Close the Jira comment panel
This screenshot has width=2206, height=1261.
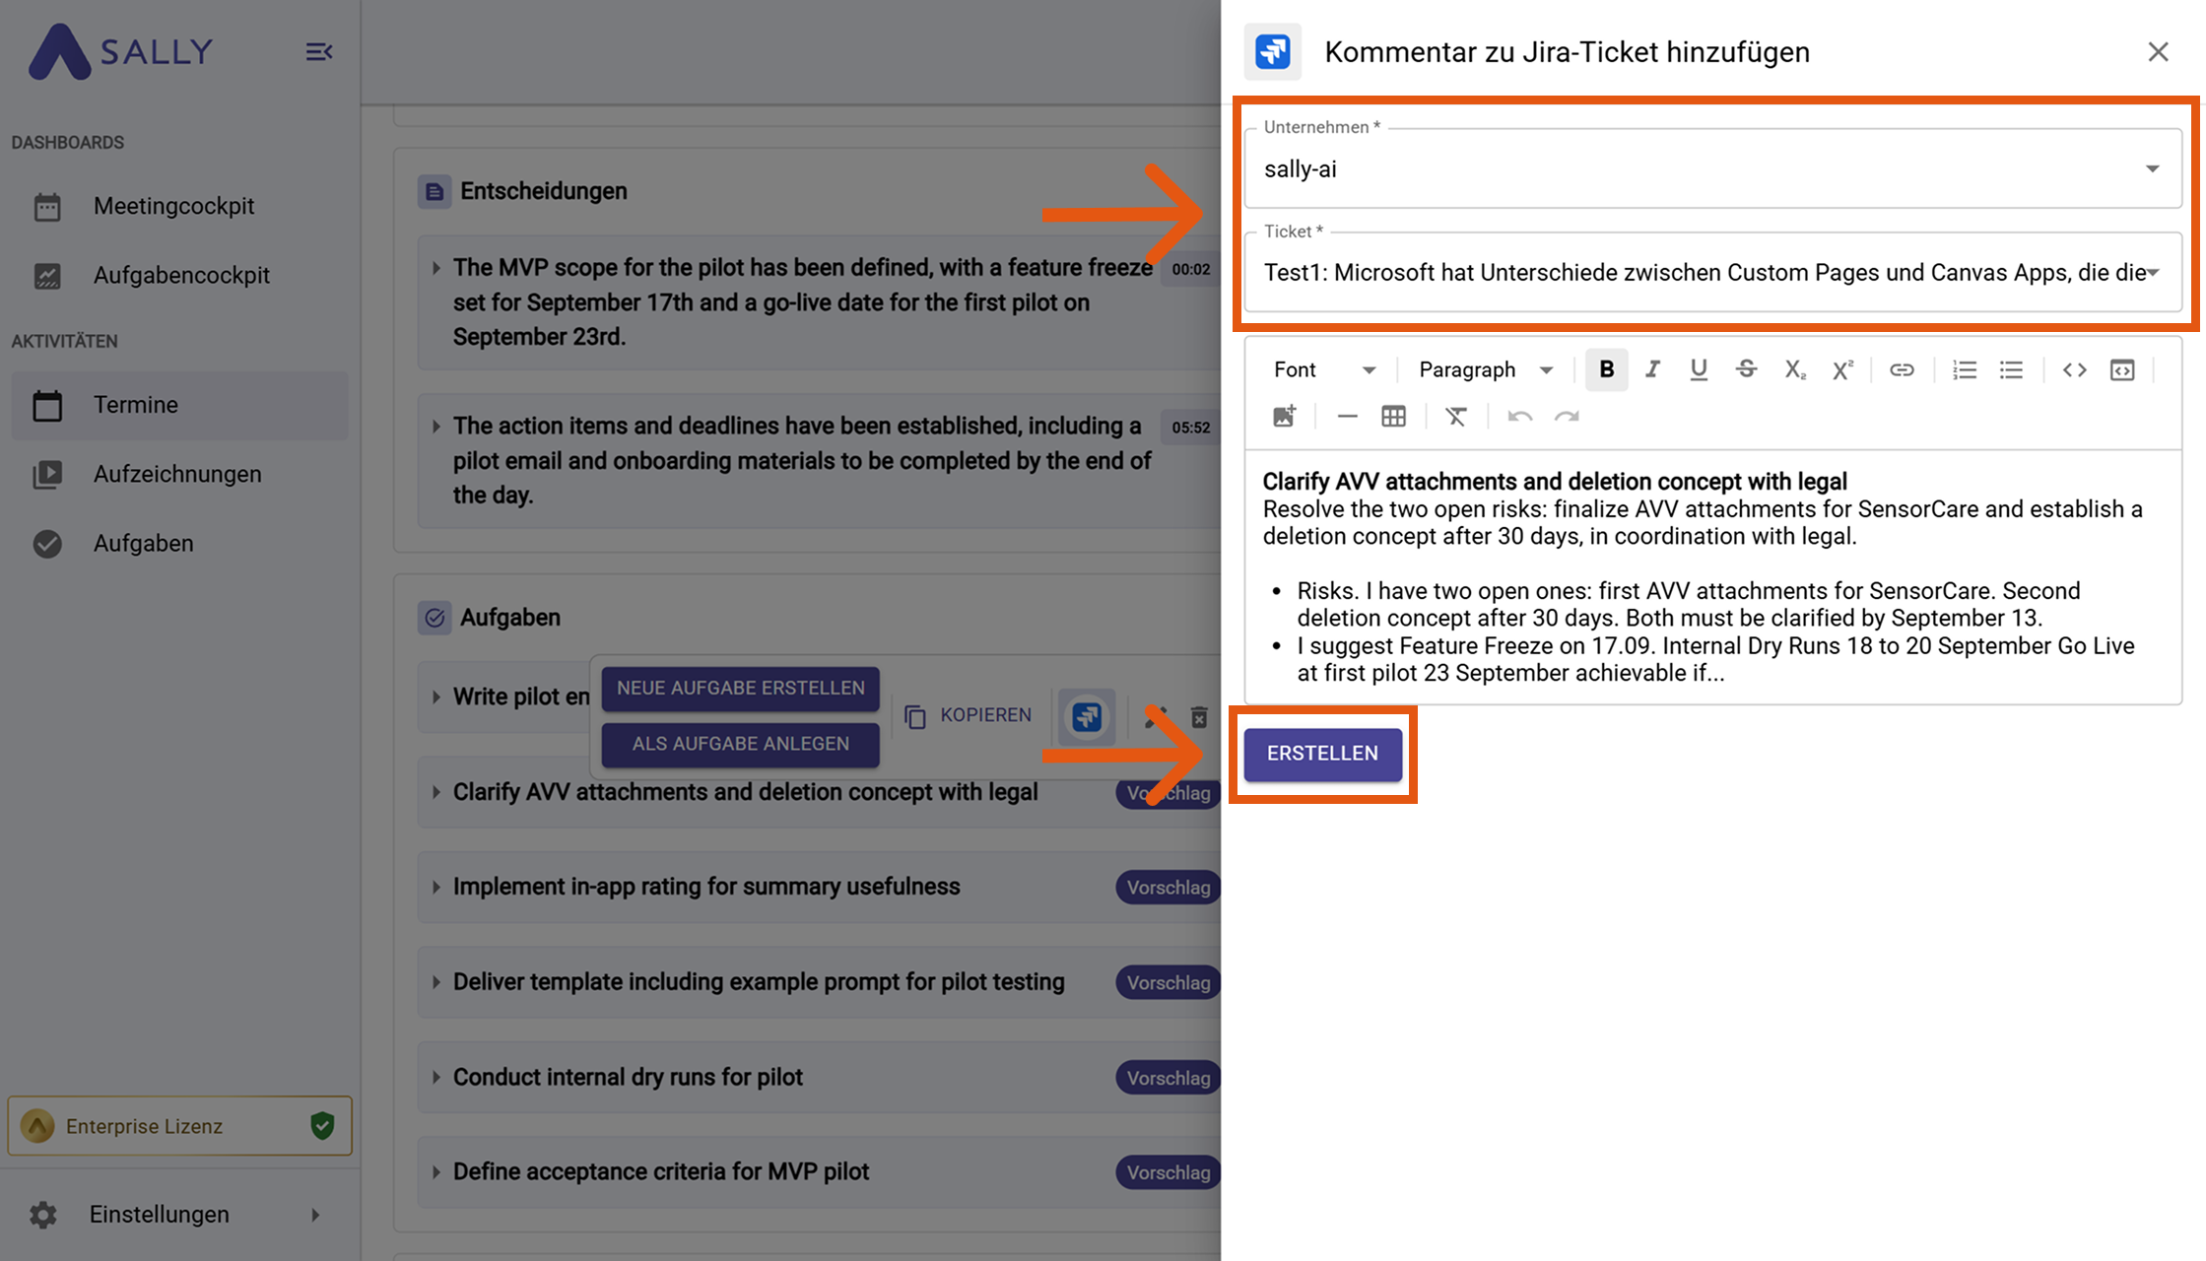tap(2158, 52)
